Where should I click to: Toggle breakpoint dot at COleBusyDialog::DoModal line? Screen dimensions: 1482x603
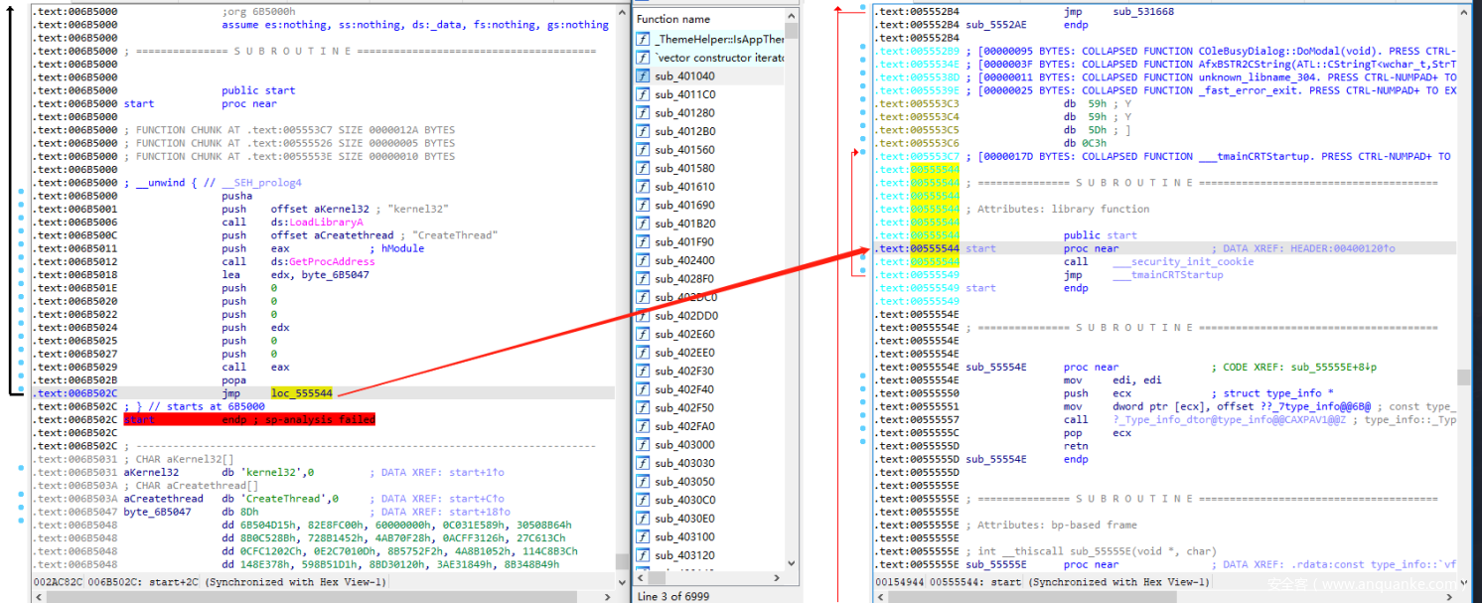pos(862,51)
